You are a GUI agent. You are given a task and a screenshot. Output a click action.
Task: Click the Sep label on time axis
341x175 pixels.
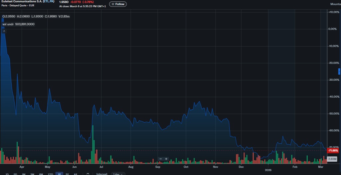click(158, 167)
